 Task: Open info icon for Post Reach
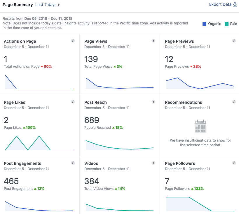[x=153, y=102]
